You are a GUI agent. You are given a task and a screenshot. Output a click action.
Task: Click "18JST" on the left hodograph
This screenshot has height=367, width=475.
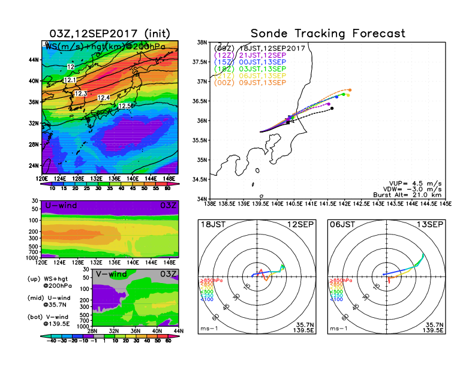214,224
